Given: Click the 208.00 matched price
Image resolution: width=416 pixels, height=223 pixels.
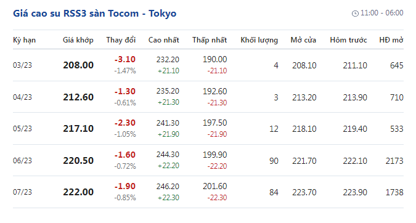Looking at the screenshot, I should coord(78,65).
